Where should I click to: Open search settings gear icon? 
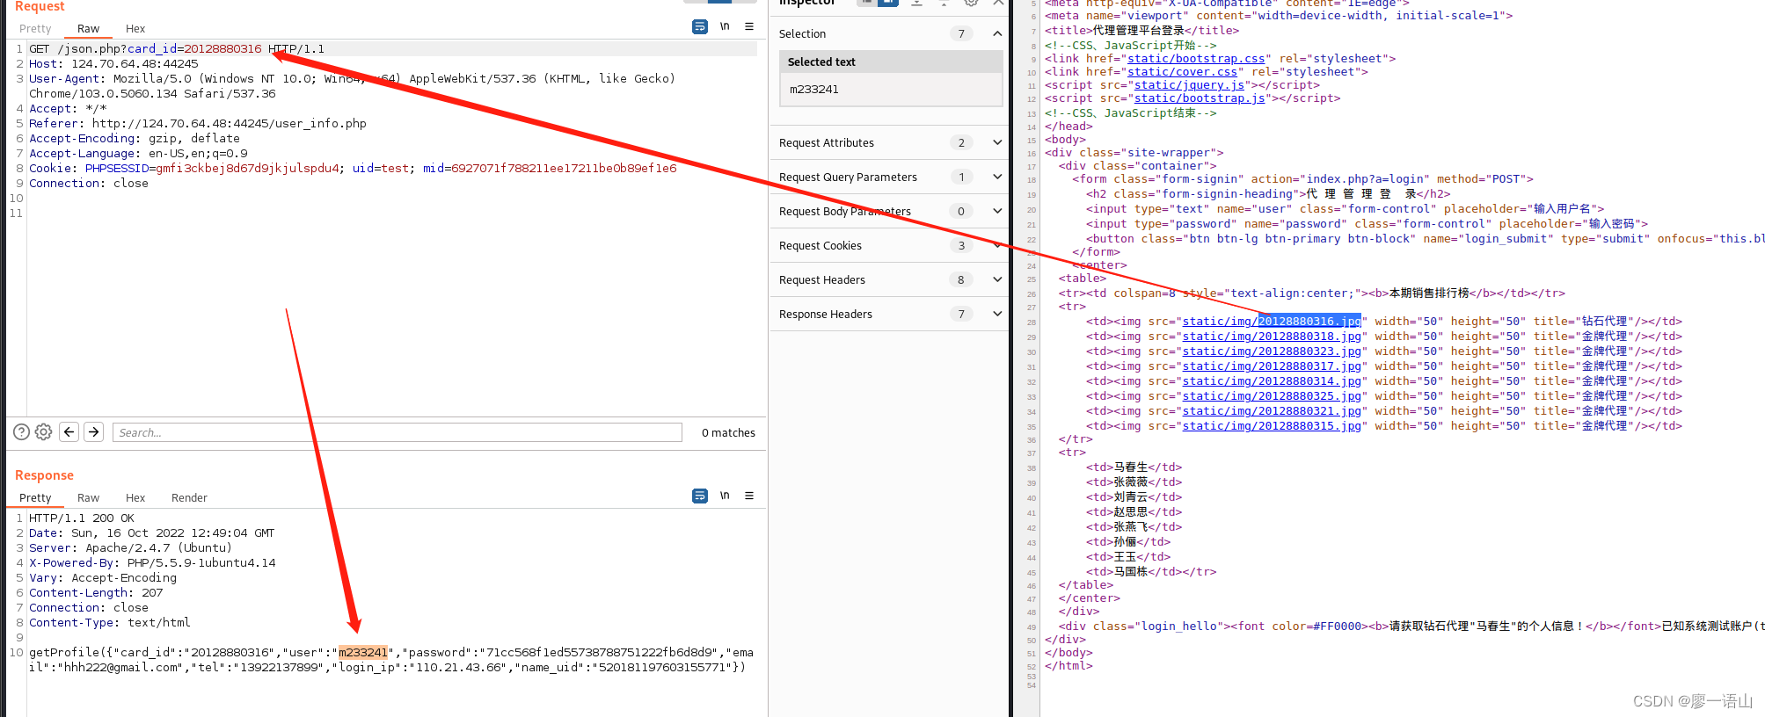[x=43, y=431]
